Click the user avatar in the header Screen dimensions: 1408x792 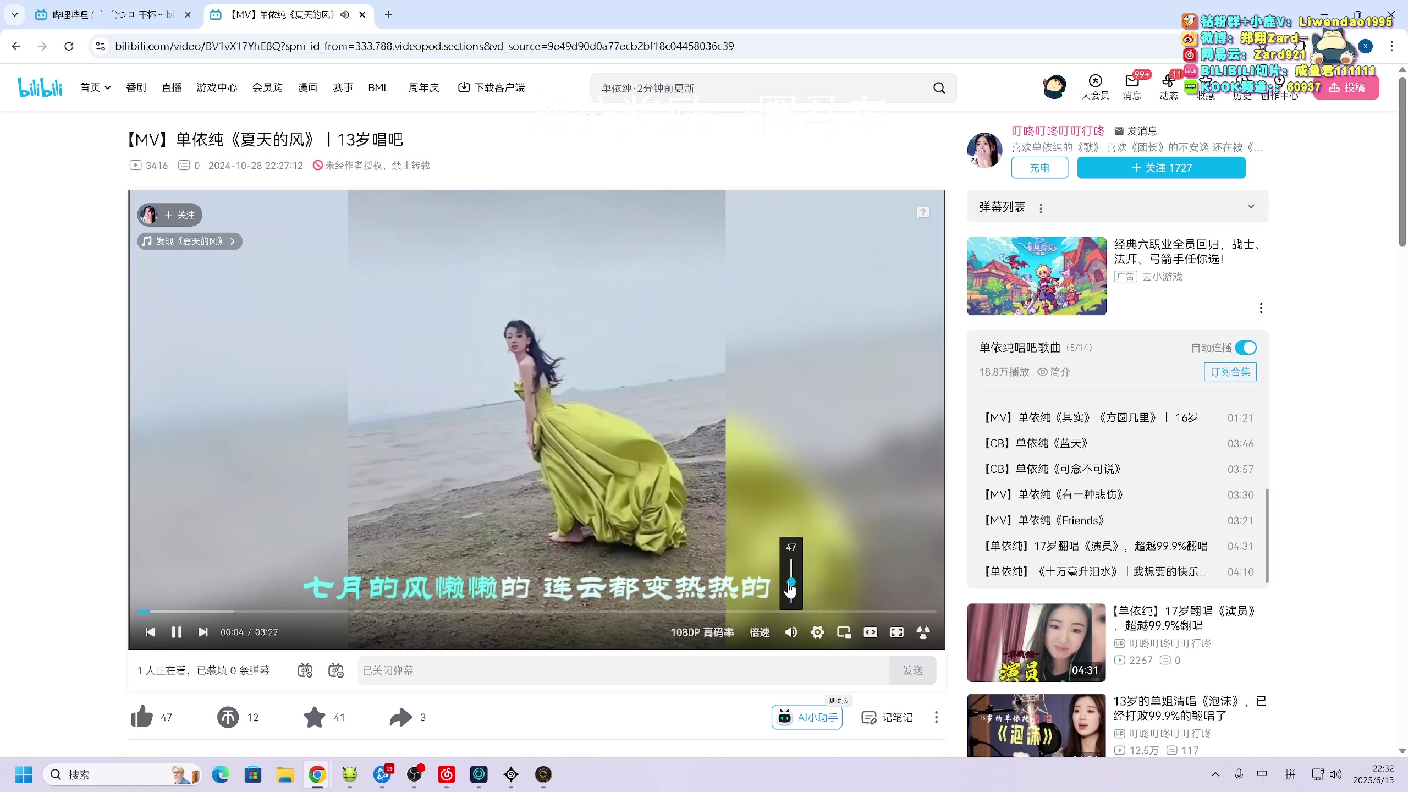(1054, 87)
